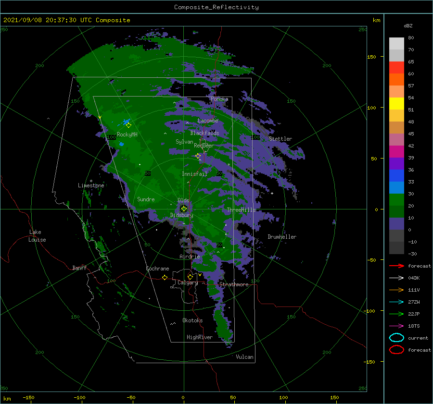Click the yellow diamond marker near Cochrane
The height and width of the screenshot is (404, 433).
pos(165,277)
